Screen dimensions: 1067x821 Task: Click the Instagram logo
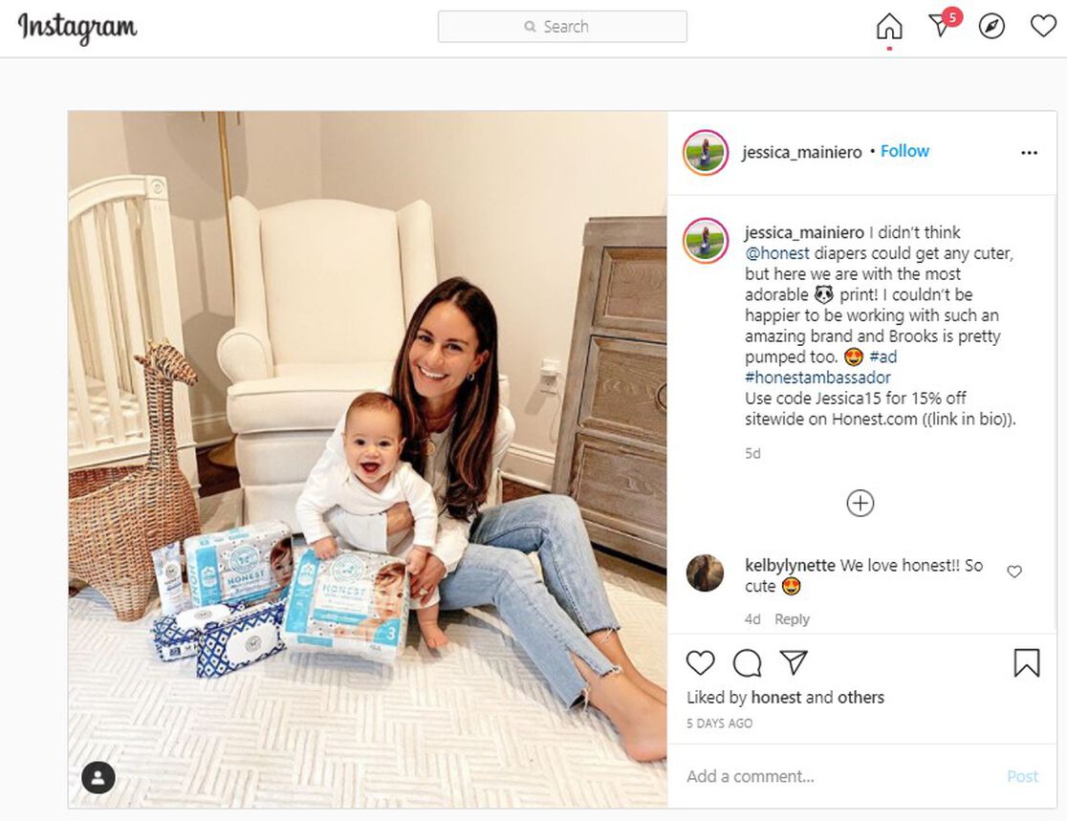click(x=76, y=27)
